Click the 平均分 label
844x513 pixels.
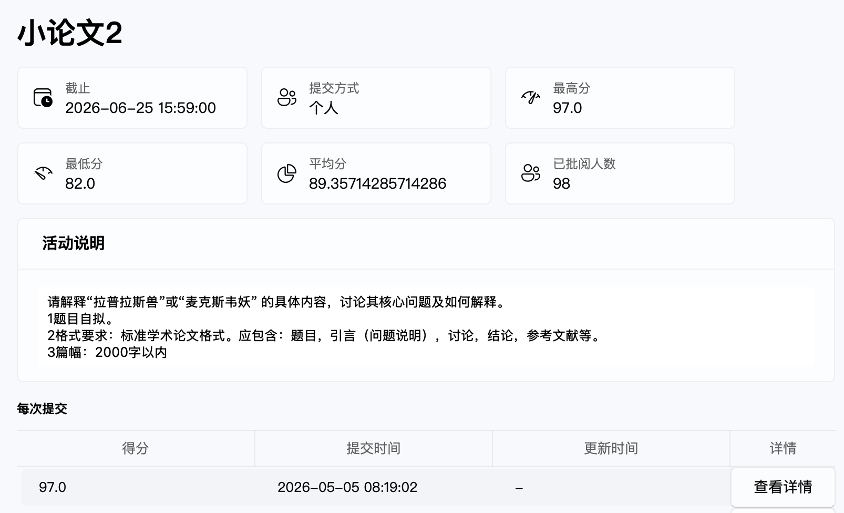tap(327, 164)
